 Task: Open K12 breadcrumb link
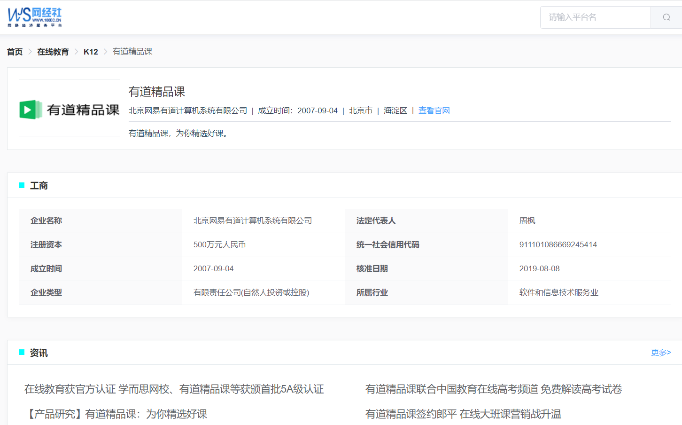point(91,52)
